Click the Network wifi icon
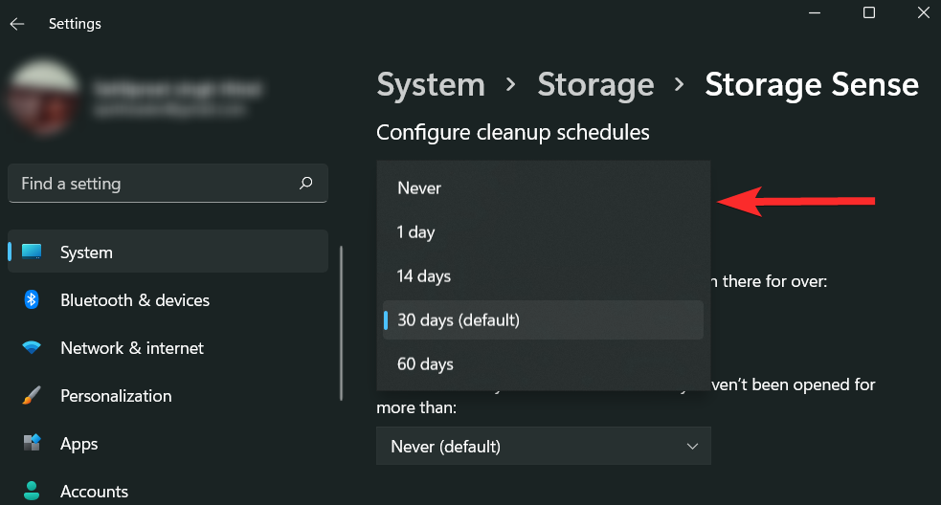This screenshot has height=505, width=941. click(x=32, y=348)
